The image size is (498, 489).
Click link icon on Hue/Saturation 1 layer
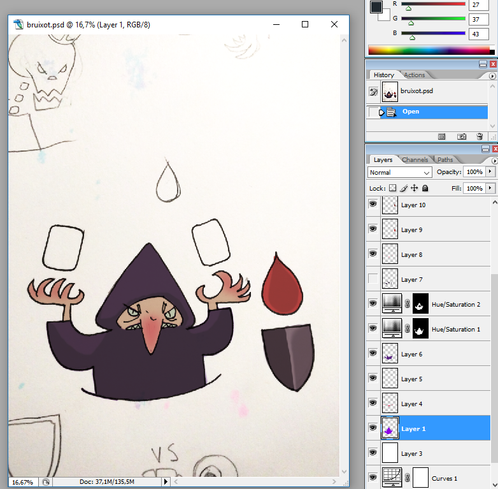click(407, 329)
